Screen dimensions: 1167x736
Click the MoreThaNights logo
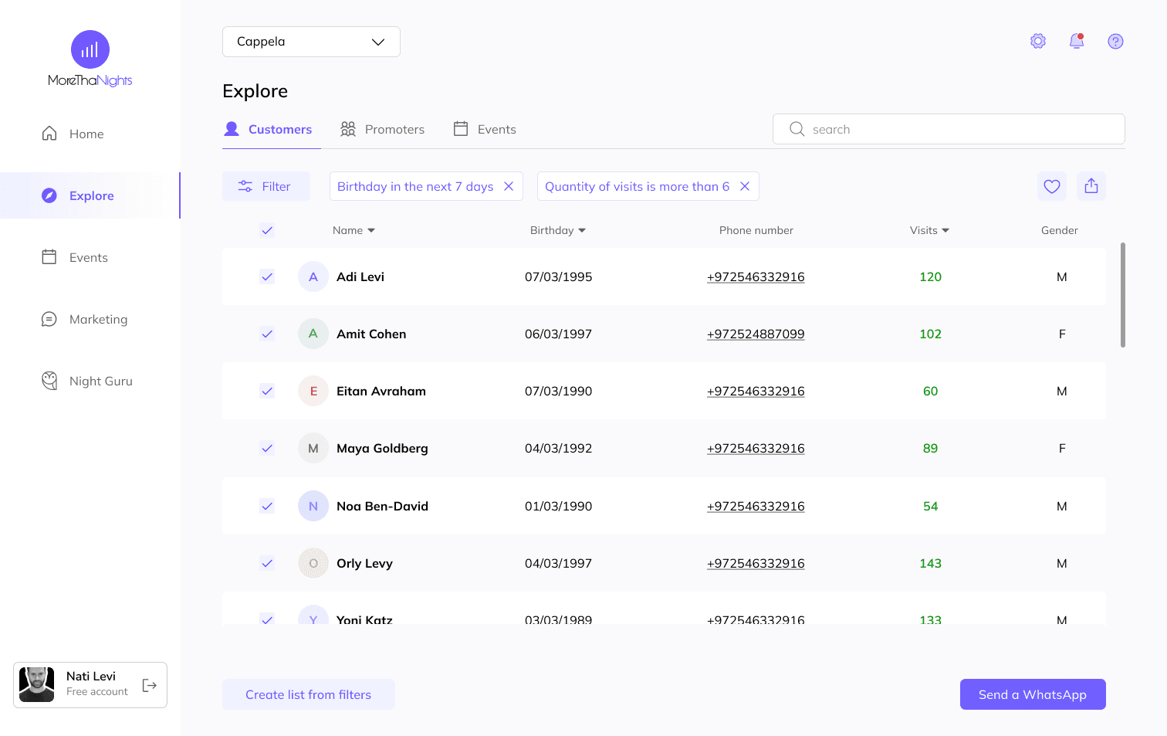(90, 59)
